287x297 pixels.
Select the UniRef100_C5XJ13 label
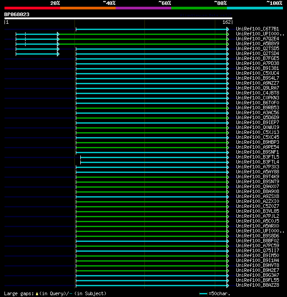[257, 133]
